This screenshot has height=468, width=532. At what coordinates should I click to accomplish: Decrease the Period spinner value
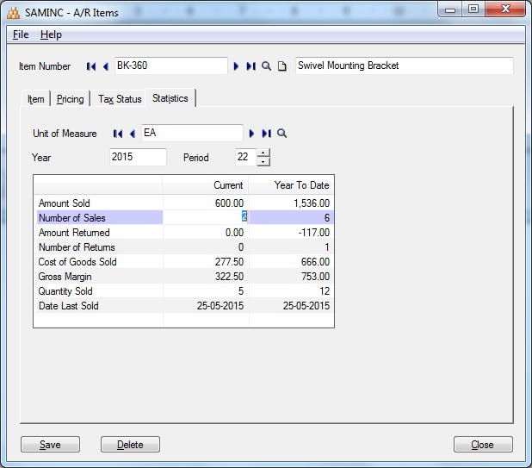tap(263, 162)
